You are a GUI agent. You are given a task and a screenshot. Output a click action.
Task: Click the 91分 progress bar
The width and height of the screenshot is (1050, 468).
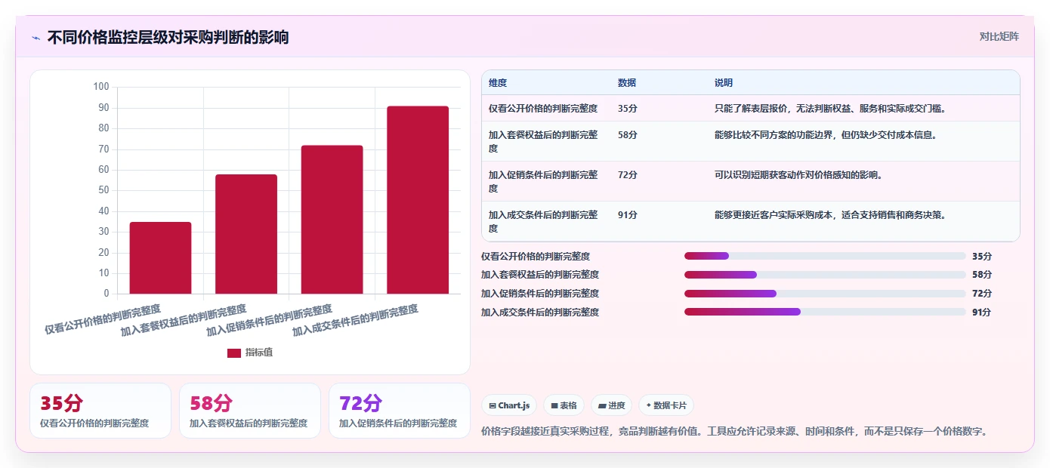[x=825, y=312]
